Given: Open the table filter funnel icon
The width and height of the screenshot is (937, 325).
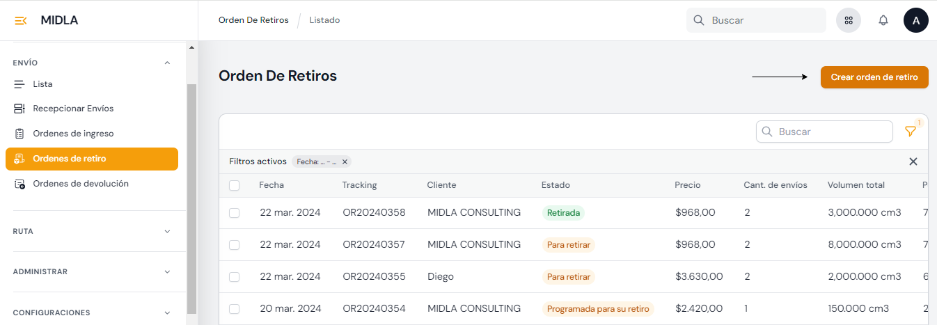Looking at the screenshot, I should [x=910, y=132].
